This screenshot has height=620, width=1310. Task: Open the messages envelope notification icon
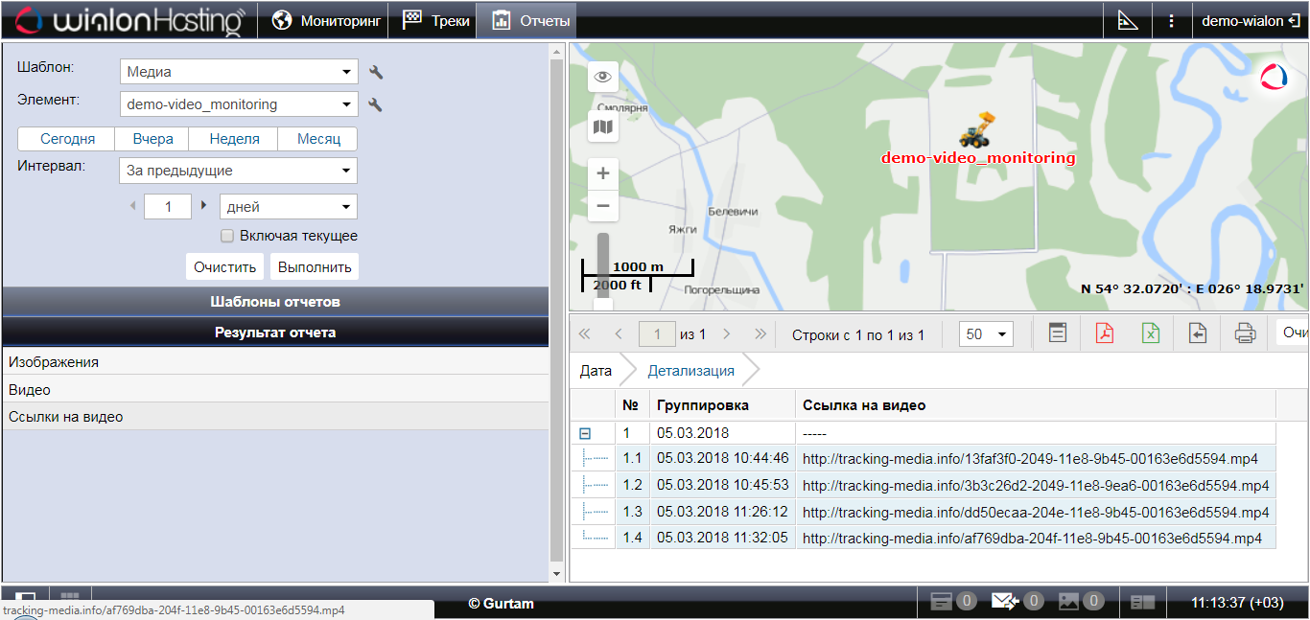(1005, 602)
